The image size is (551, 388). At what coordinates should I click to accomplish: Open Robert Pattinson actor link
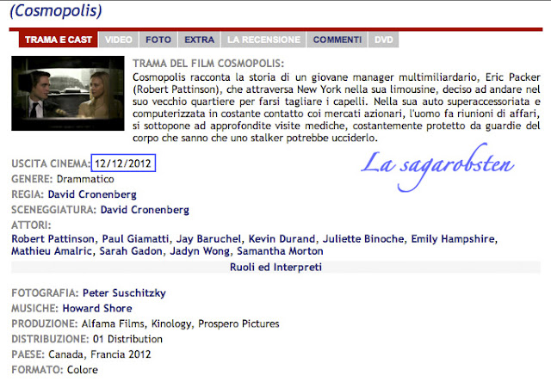(x=53, y=239)
